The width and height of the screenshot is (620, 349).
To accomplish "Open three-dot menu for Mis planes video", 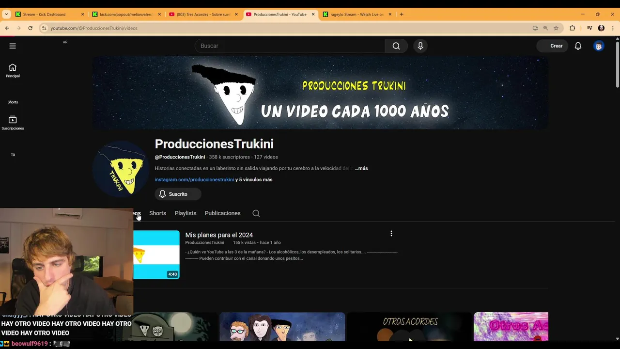I will (391, 234).
